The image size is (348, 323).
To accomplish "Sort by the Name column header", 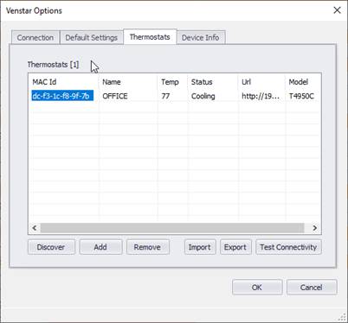I will [x=128, y=82].
